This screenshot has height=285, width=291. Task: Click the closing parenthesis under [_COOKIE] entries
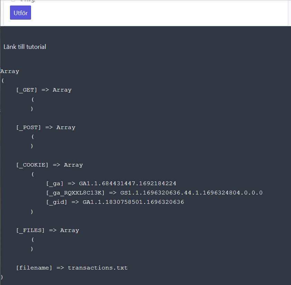coord(32,212)
